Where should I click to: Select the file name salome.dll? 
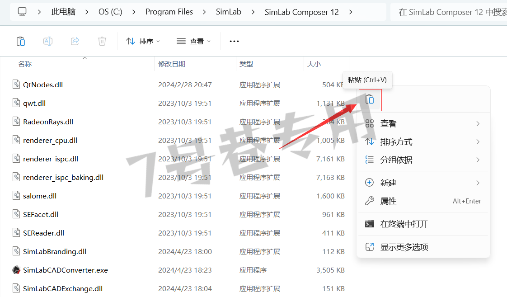(x=40, y=196)
